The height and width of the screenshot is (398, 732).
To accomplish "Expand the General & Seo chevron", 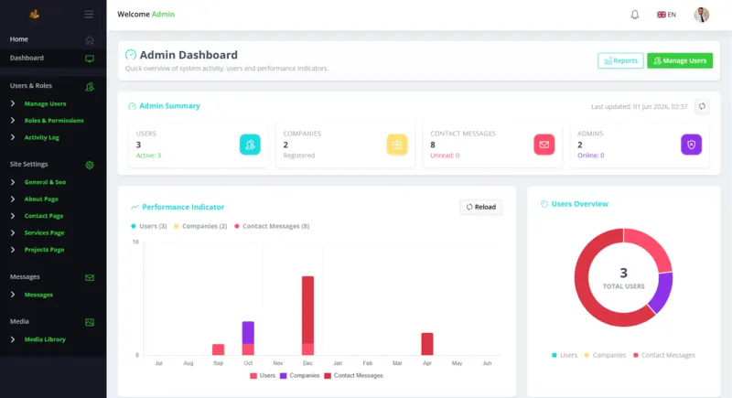I will [13, 182].
